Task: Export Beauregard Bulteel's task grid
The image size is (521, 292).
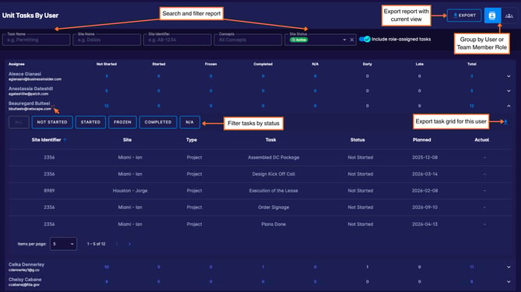Action: tap(505, 122)
